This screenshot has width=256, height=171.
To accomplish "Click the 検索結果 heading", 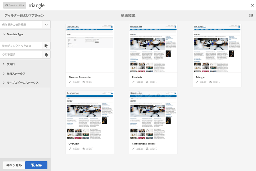I will 128,15.
